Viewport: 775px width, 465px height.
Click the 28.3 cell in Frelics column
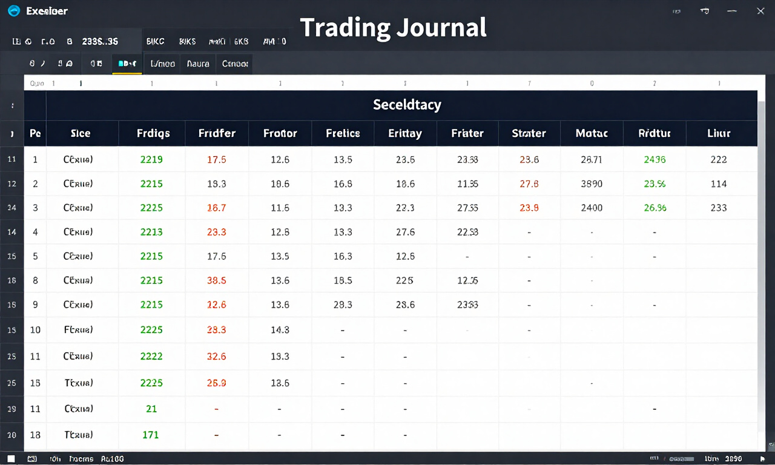343,305
